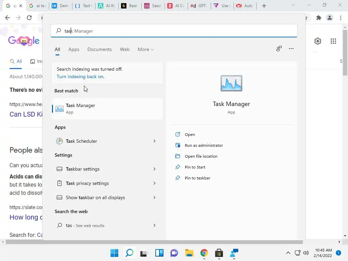Expand Taskbar settings chevron
Image resolution: width=348 pixels, height=261 pixels.
(x=154, y=169)
